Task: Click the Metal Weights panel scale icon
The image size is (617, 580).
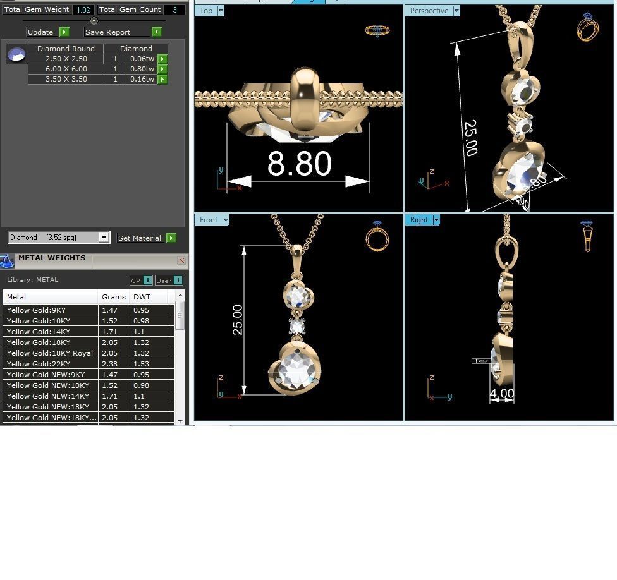Action: pyautogui.click(x=7, y=261)
